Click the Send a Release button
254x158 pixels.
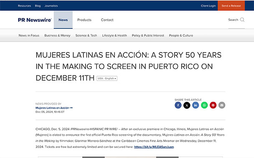(231, 6)
